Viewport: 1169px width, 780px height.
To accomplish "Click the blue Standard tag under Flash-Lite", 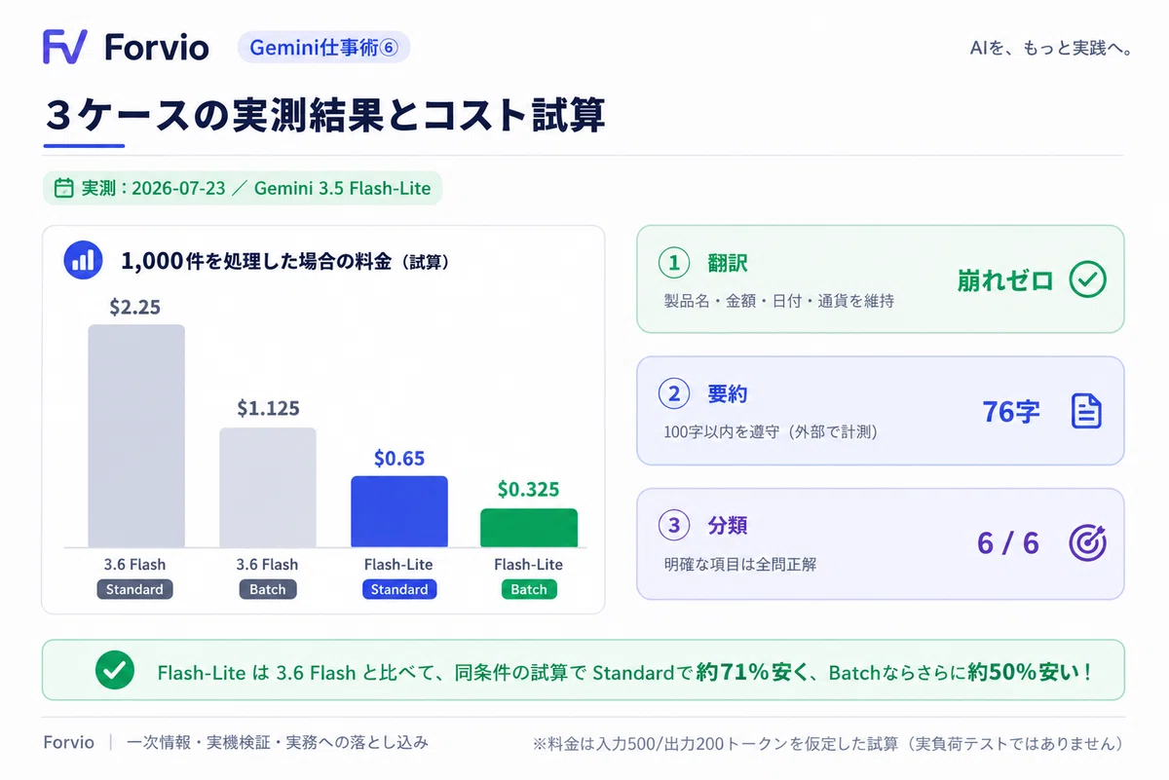I will click(399, 589).
